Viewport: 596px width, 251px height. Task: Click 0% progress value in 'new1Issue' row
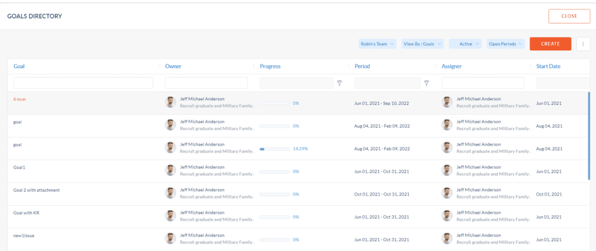tap(296, 240)
